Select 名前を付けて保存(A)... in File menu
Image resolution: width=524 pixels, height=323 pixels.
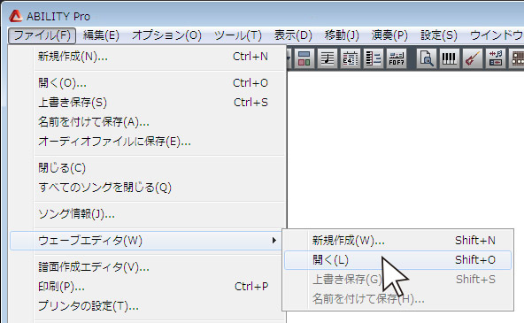click(147, 122)
